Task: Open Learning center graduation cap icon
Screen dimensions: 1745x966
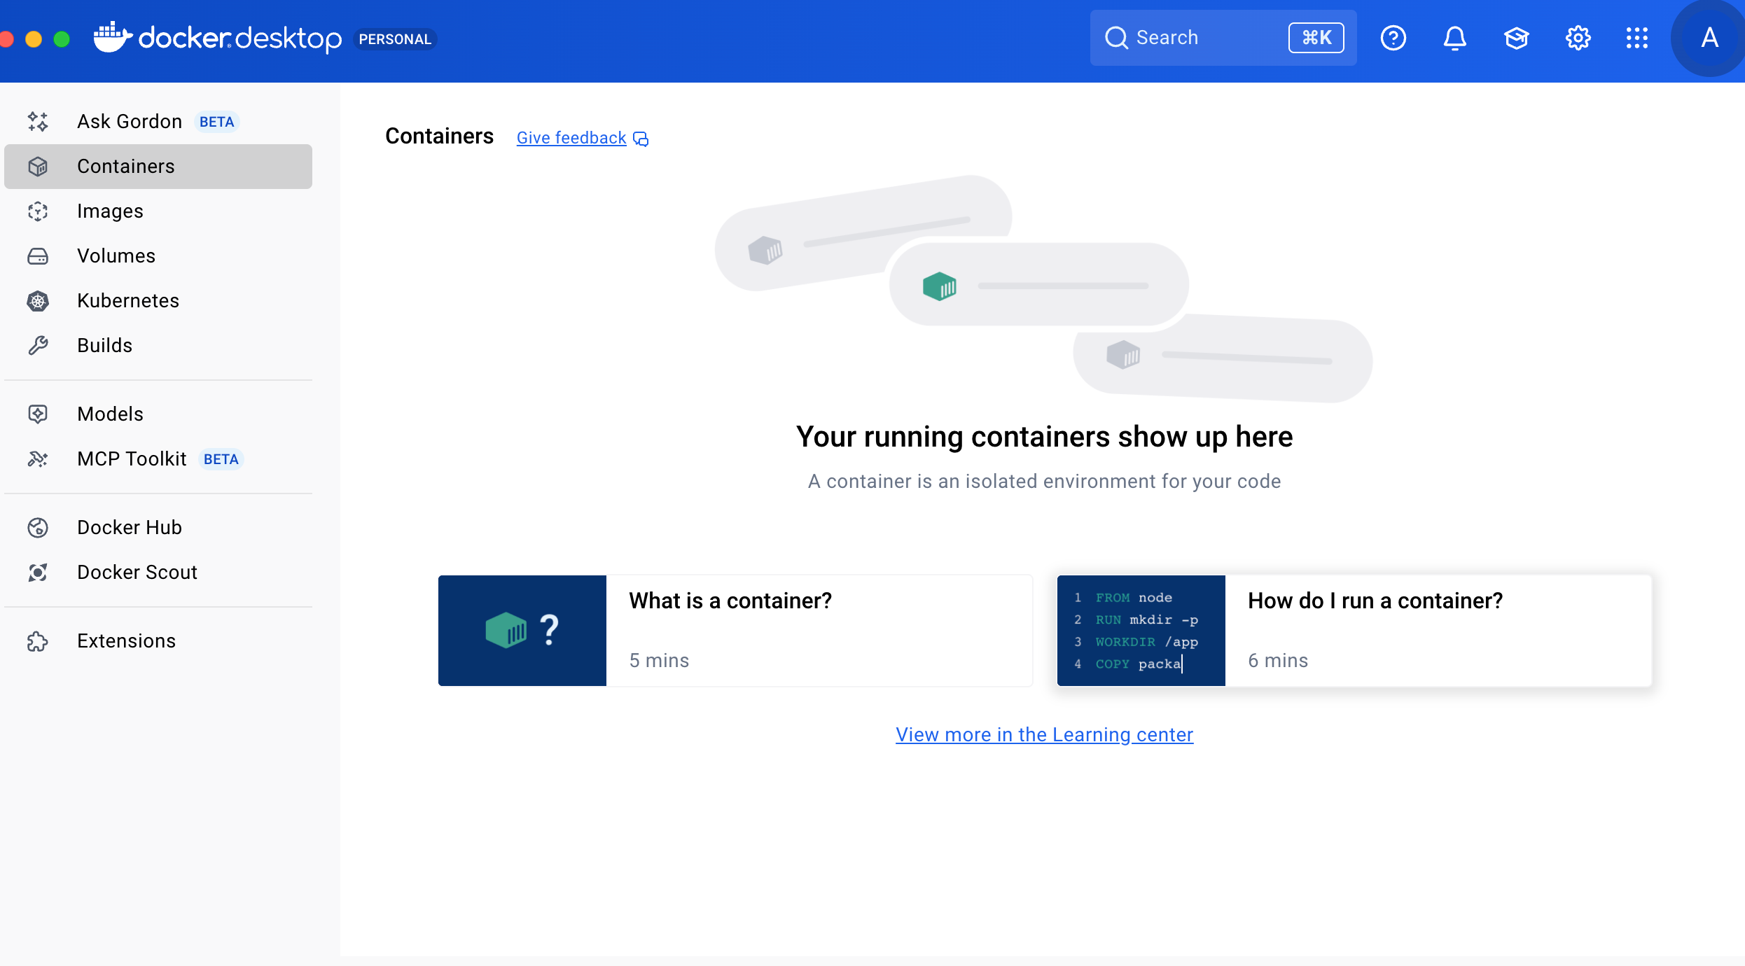Action: click(x=1516, y=38)
